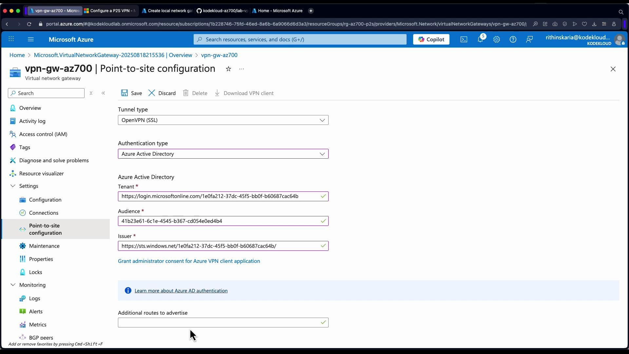The height and width of the screenshot is (354, 629).
Task: Click the Home breadcrumb link
Action: [x=17, y=55]
